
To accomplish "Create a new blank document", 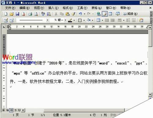I will point(6,14).
